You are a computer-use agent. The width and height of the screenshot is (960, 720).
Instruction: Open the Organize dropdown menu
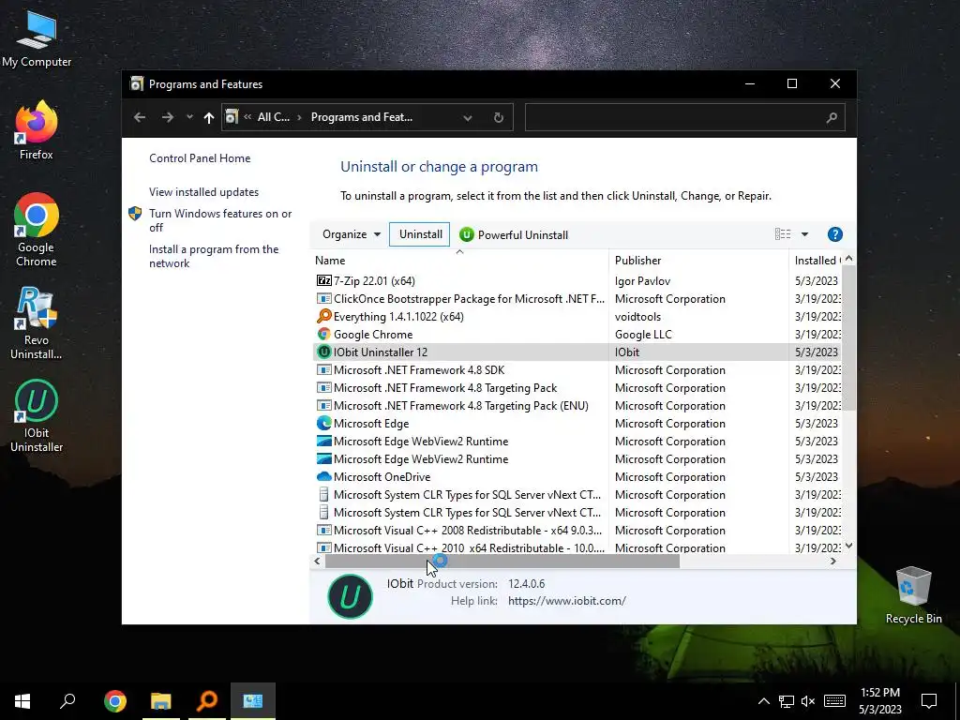(352, 234)
